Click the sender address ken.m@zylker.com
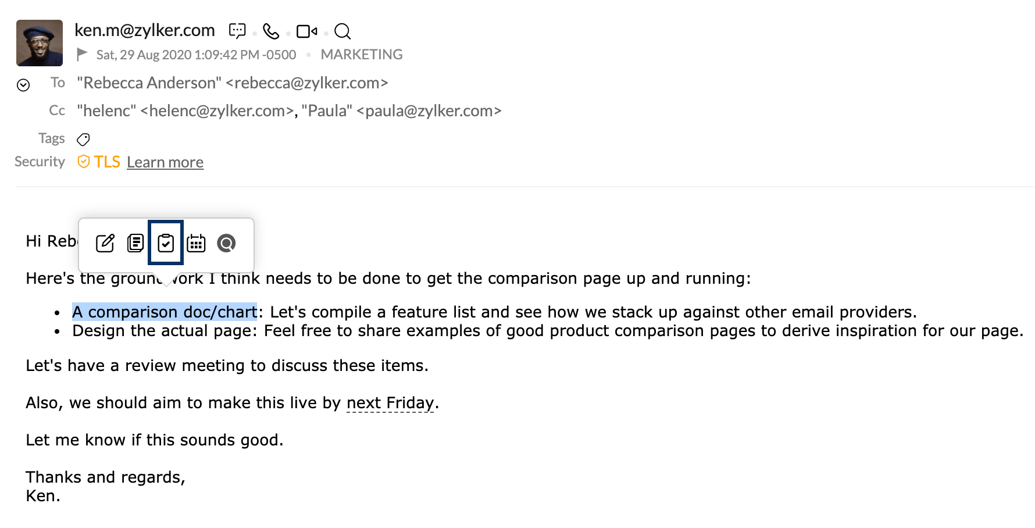 [145, 30]
